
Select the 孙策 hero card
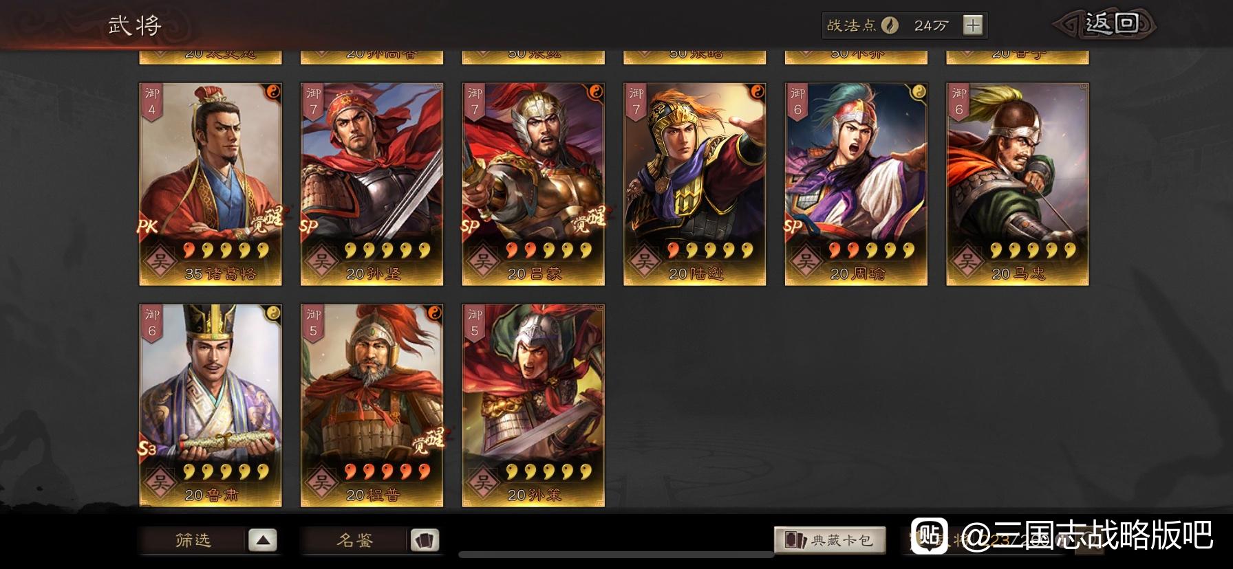(533, 405)
